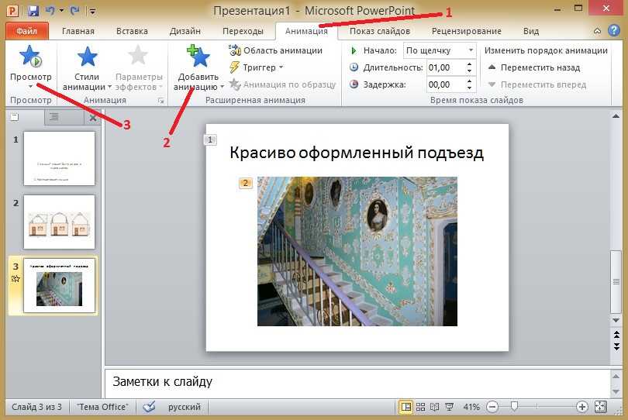Decrease the Длительность with down arrow
Image resolution: width=628 pixels, height=420 pixels.
469,71
